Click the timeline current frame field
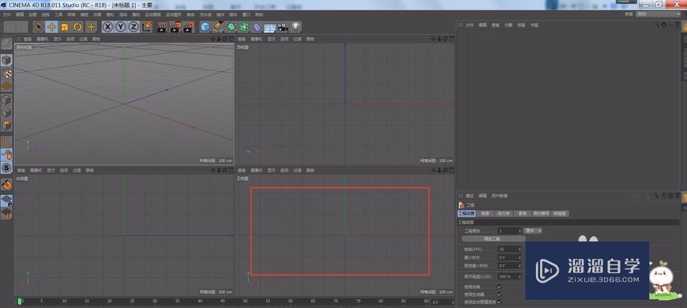The width and height of the screenshot is (687, 308). click(x=441, y=302)
